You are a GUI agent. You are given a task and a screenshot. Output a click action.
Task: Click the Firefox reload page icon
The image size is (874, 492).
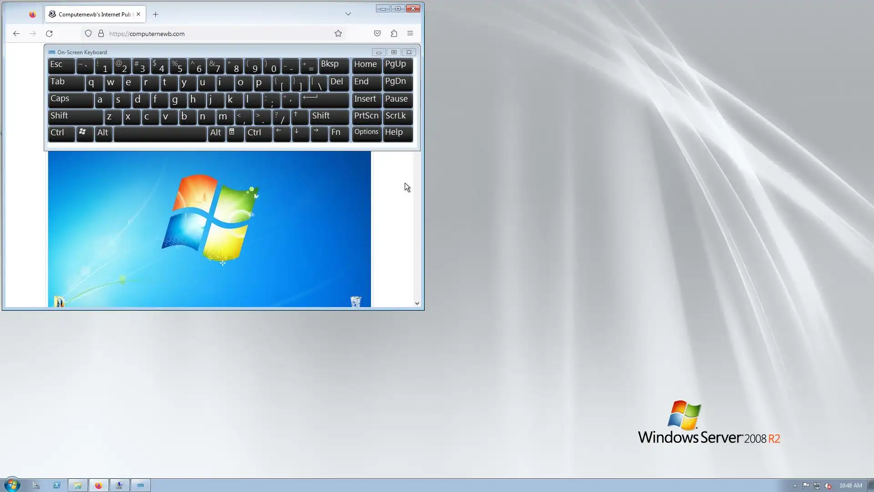pos(49,34)
